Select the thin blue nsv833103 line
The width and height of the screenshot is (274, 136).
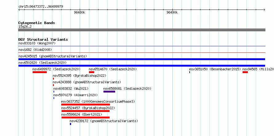click(142, 46)
